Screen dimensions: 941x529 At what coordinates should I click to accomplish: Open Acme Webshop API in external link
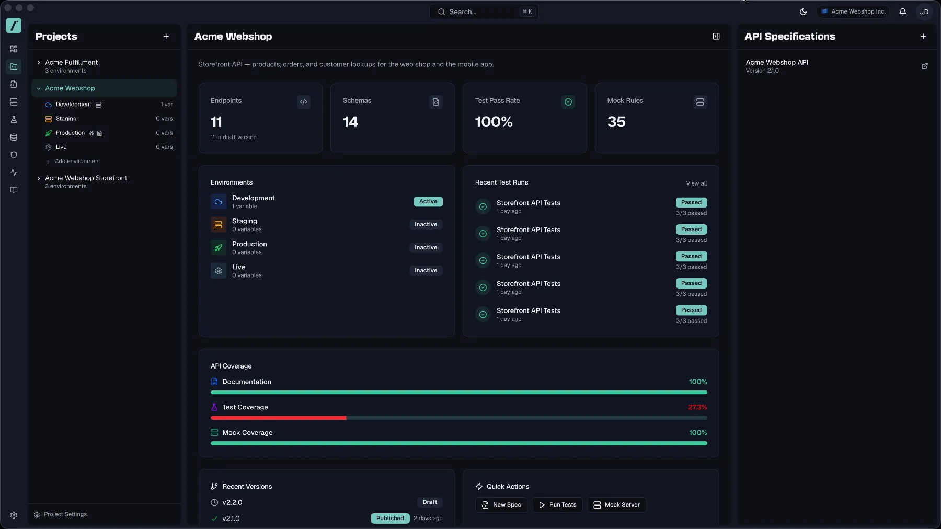(x=924, y=66)
